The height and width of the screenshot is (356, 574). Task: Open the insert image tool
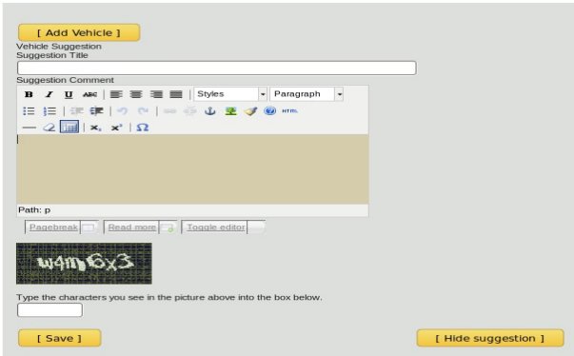[230, 110]
